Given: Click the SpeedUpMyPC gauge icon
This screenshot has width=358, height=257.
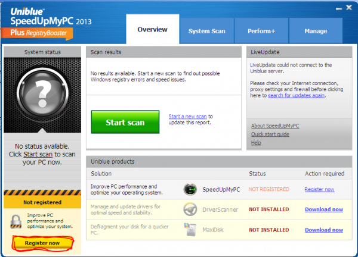Looking at the screenshot, I should (x=190, y=189).
